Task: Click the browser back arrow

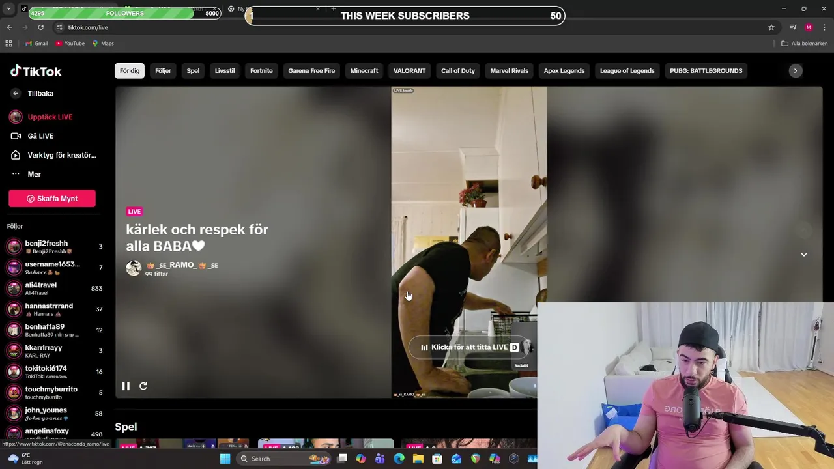Action: [9, 27]
